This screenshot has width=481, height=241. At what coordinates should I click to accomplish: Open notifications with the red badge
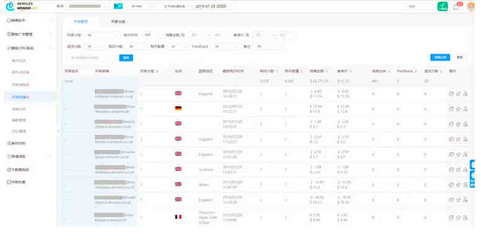[456, 6]
